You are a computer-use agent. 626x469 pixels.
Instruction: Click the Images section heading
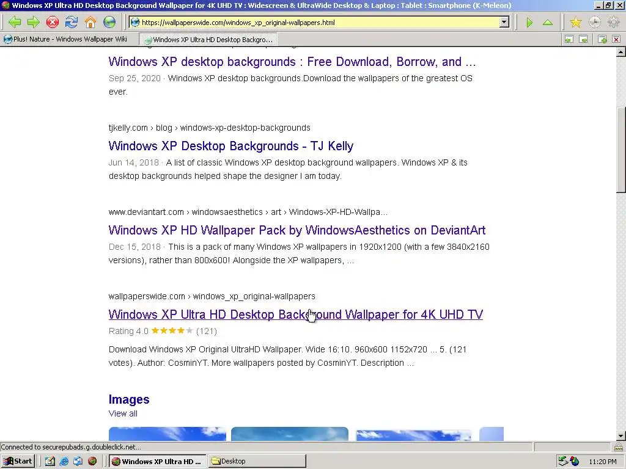pos(129,399)
